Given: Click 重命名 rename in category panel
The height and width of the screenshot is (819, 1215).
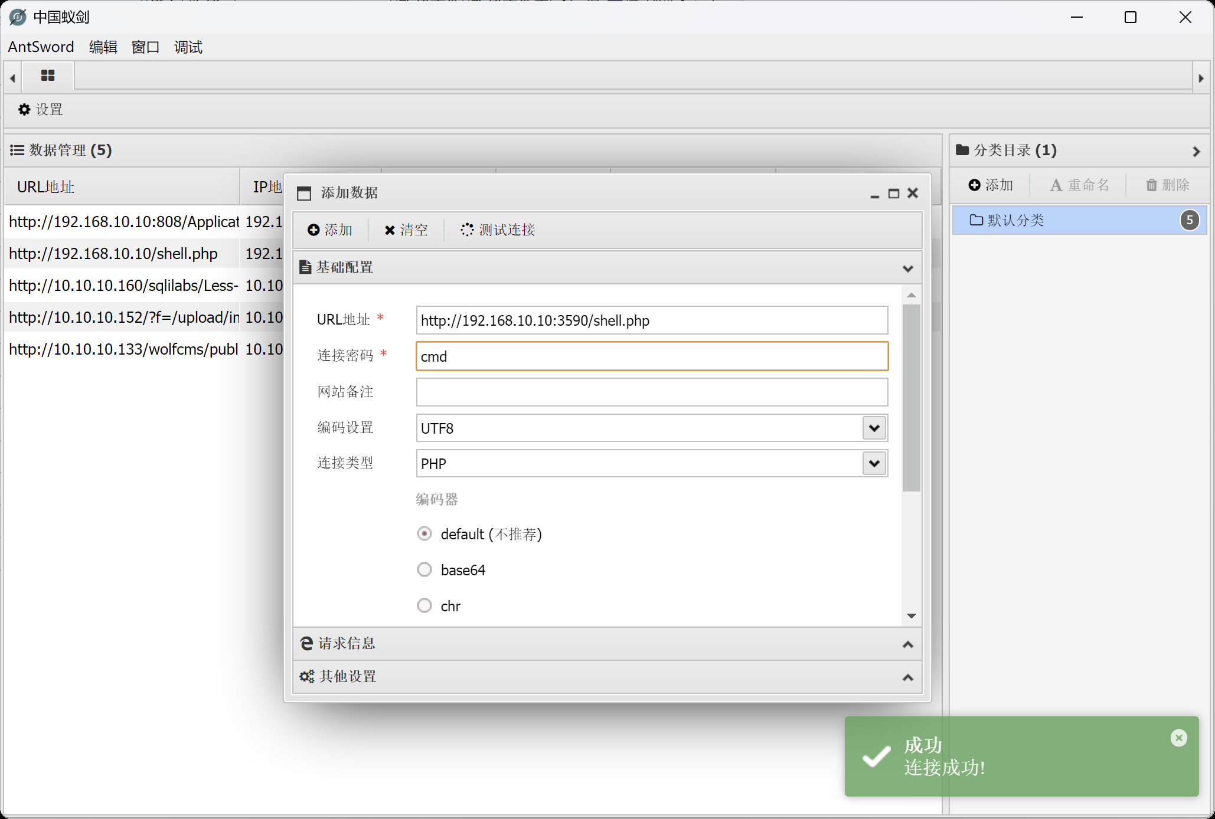Looking at the screenshot, I should pyautogui.click(x=1079, y=185).
